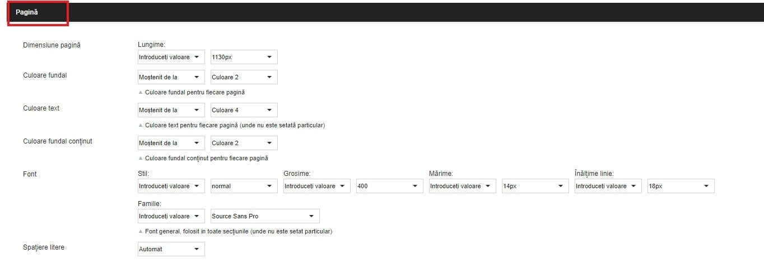
Task: Click the Dimensiune pagină label
Action: pos(52,45)
